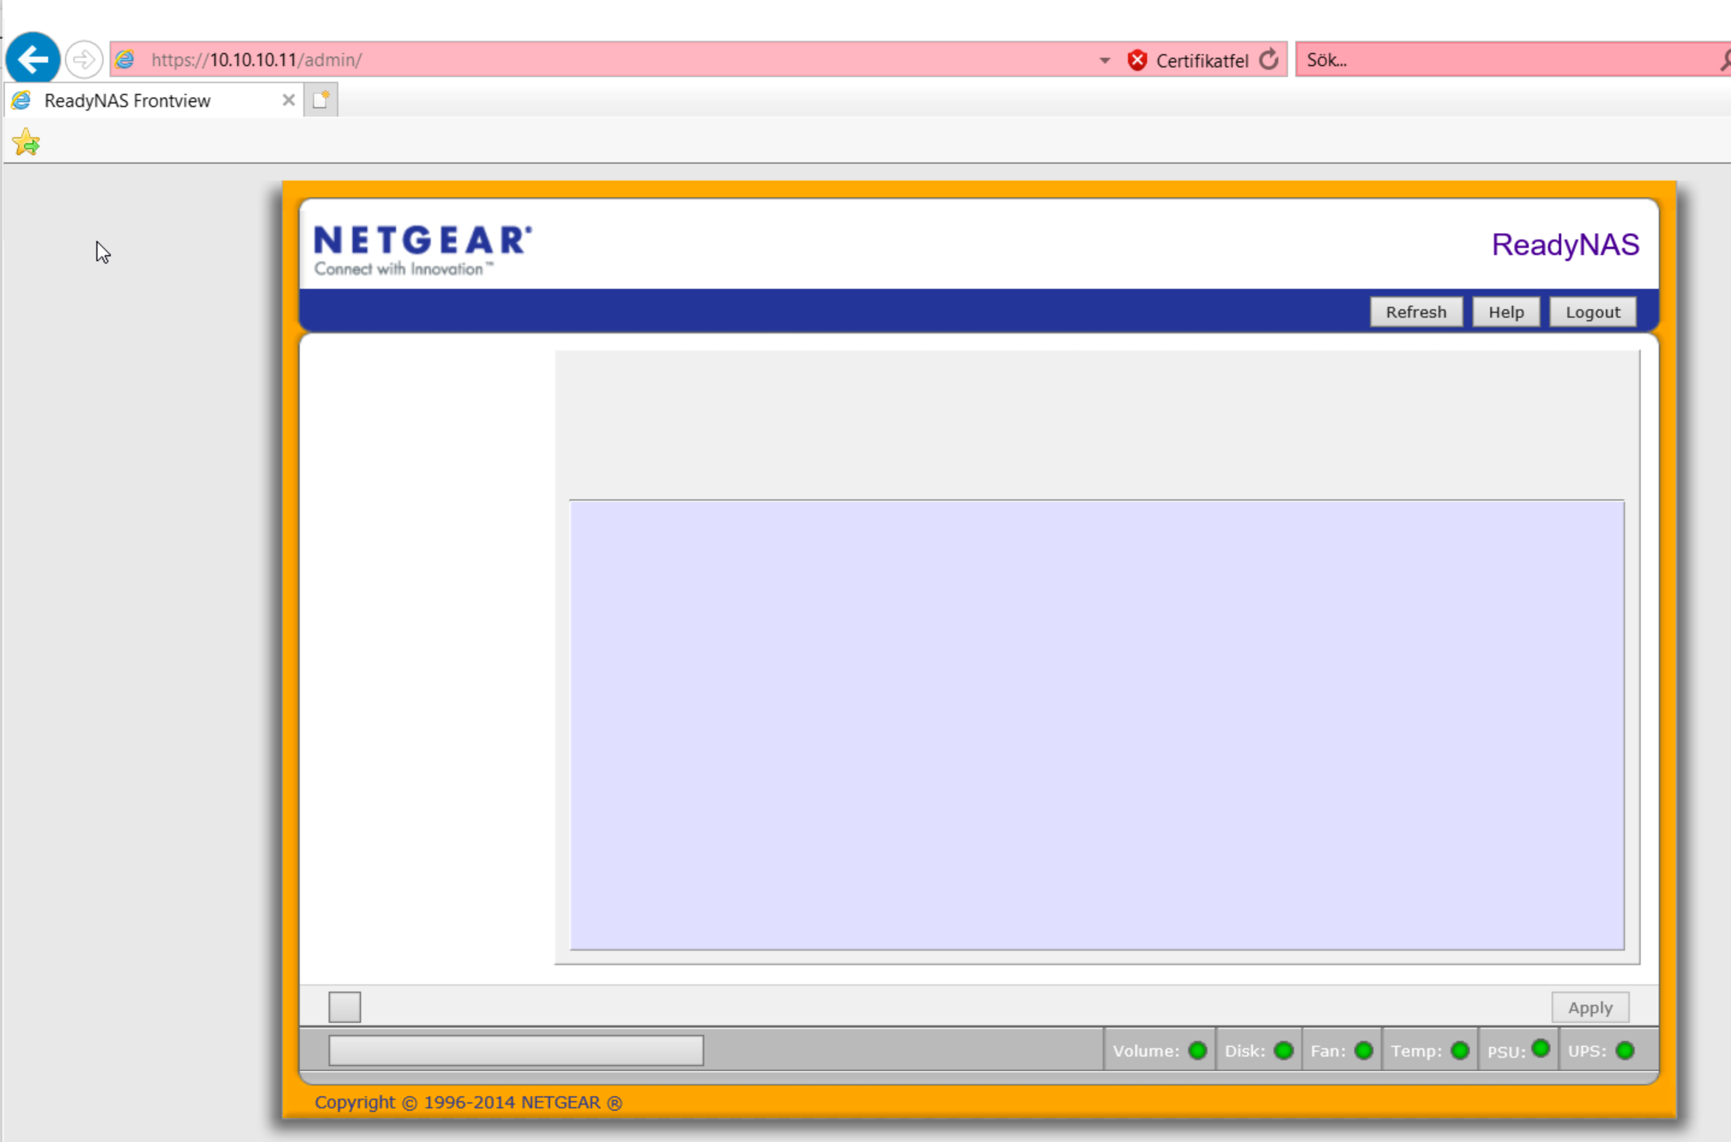Open a new browser tab
Viewport: 1731px width, 1142px height.
click(x=321, y=100)
